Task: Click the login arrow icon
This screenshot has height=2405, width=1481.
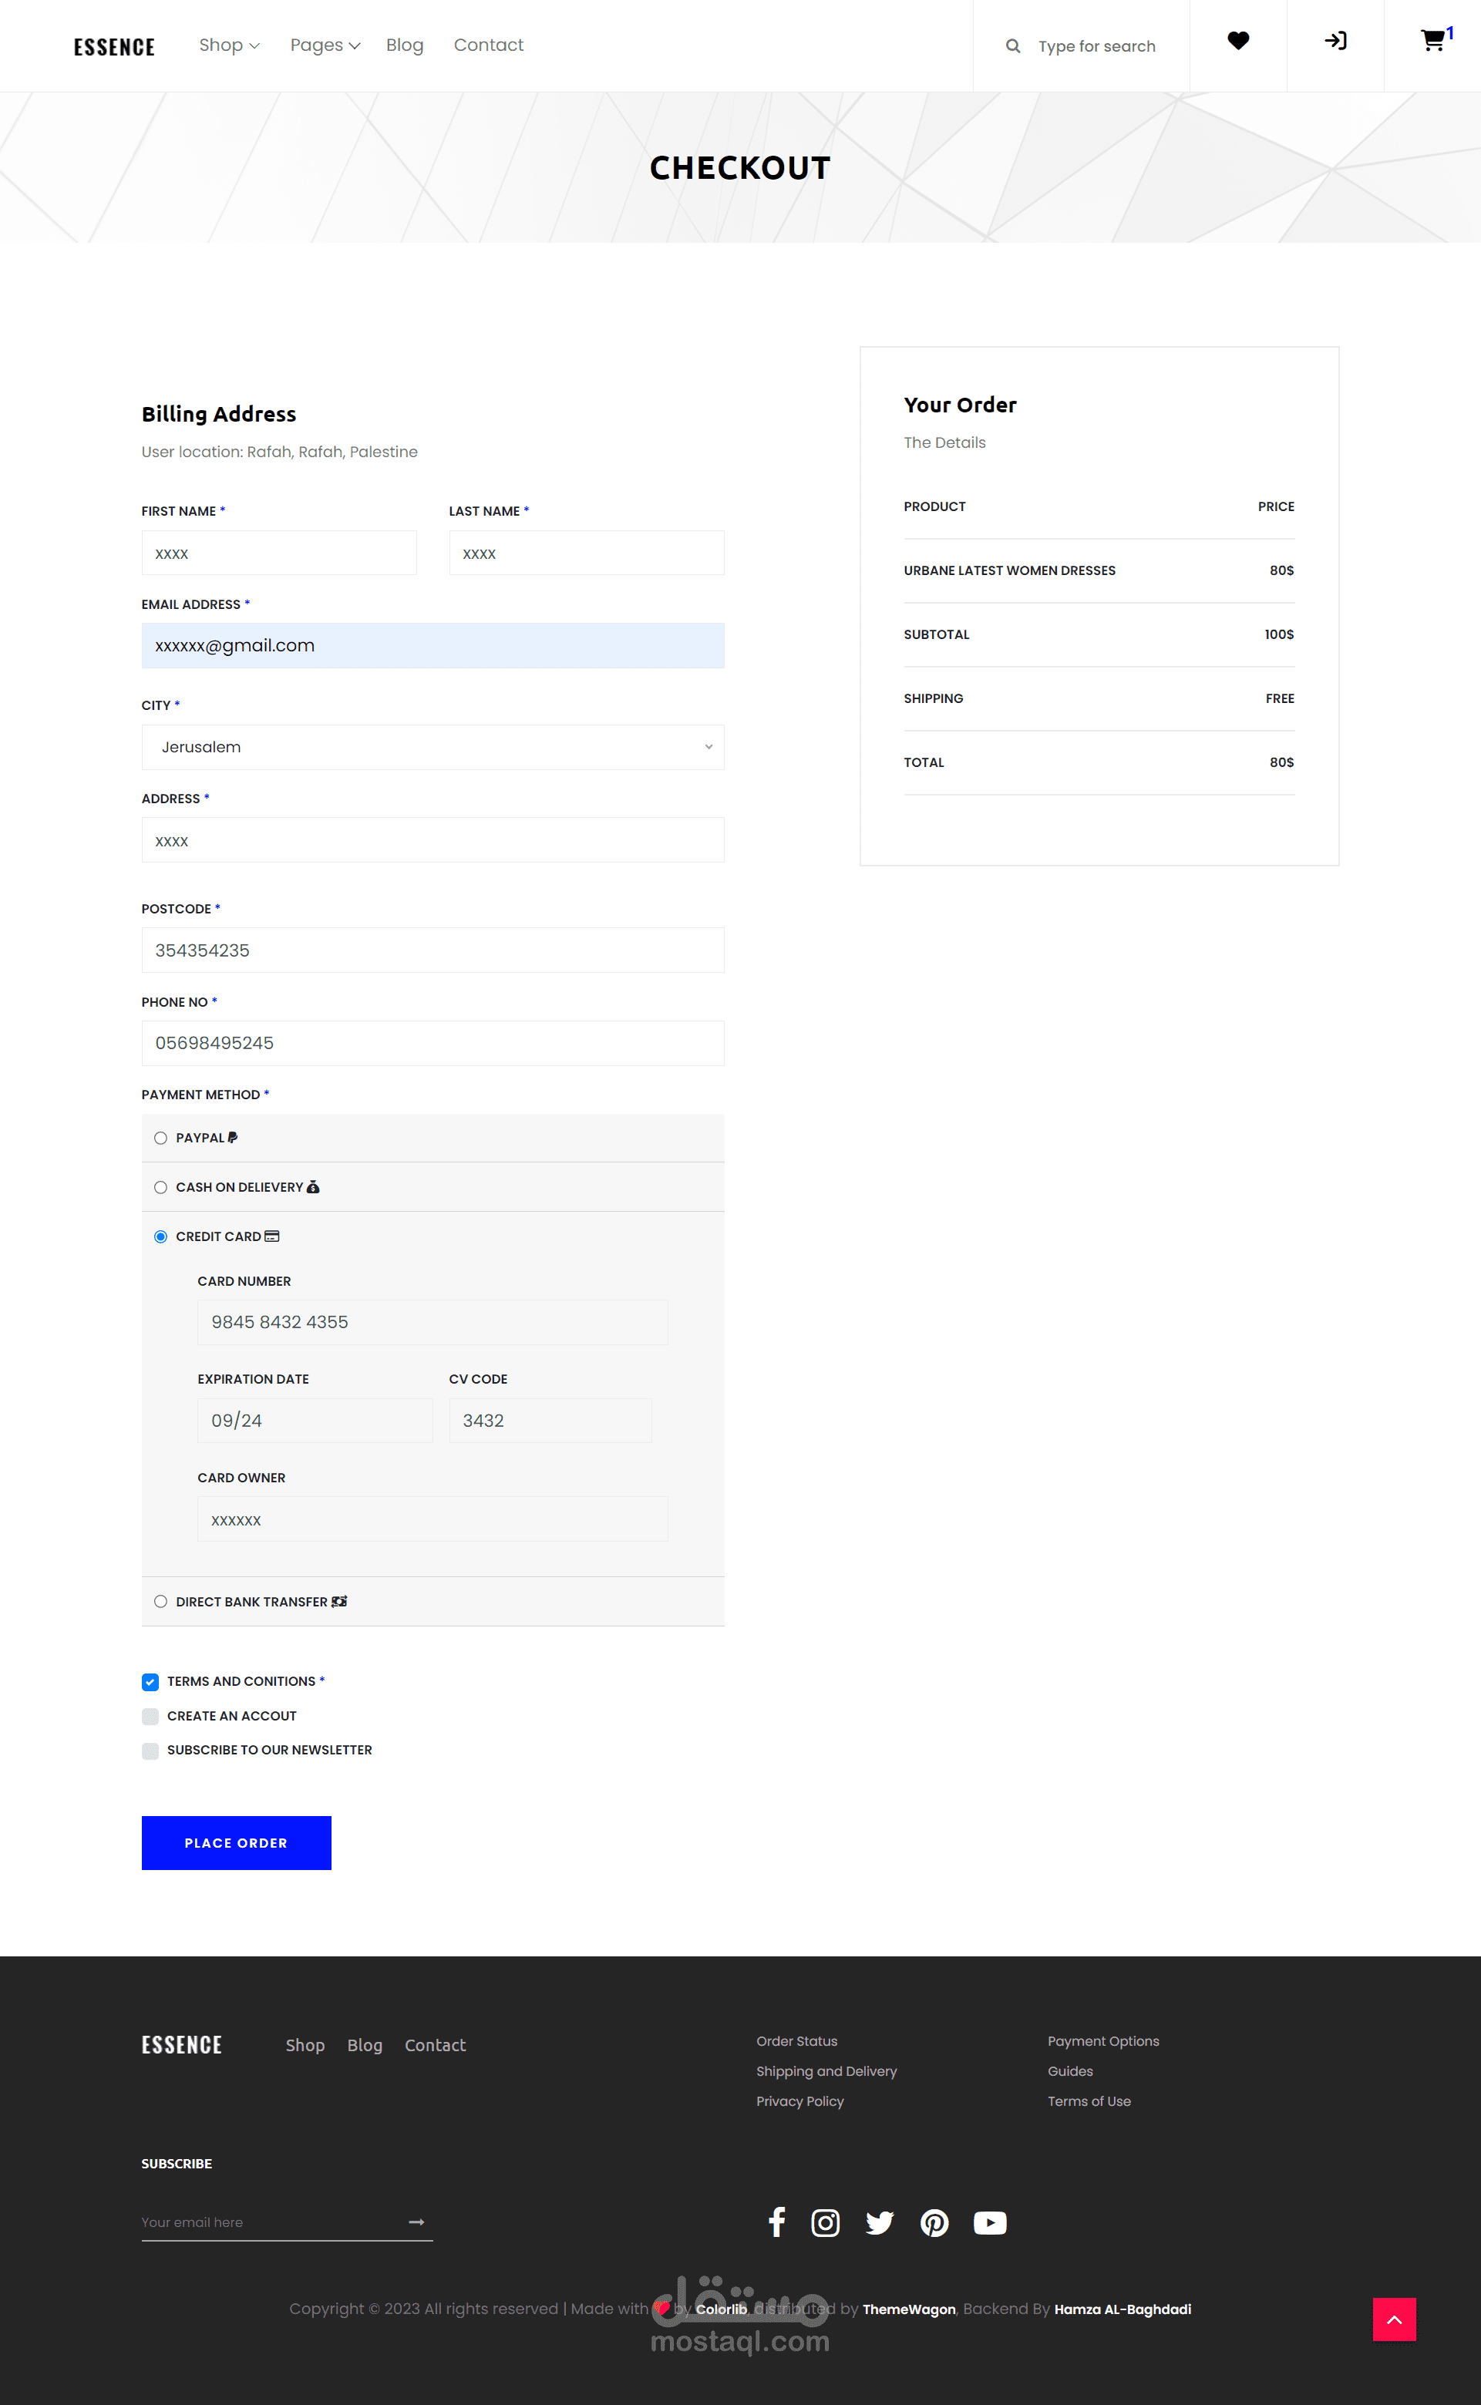Action: point(1335,41)
